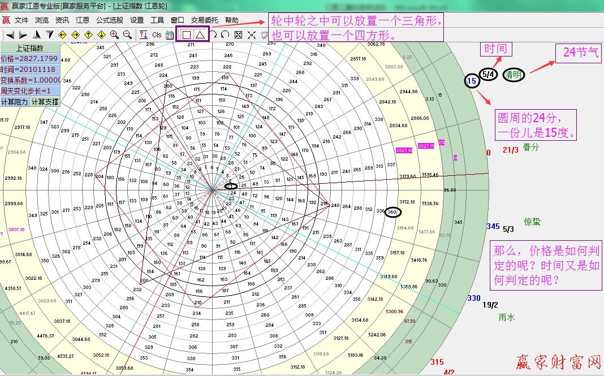Open the calendar date icon
This screenshot has height=376, width=604.
pyautogui.click(x=170, y=35)
